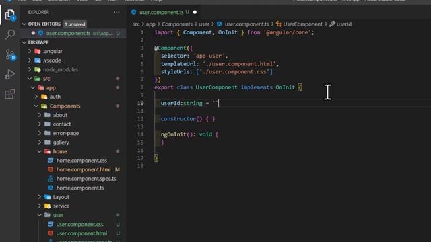This screenshot has width=431, height=242.
Task: Place cursor on constructor() line
Action: point(188,119)
